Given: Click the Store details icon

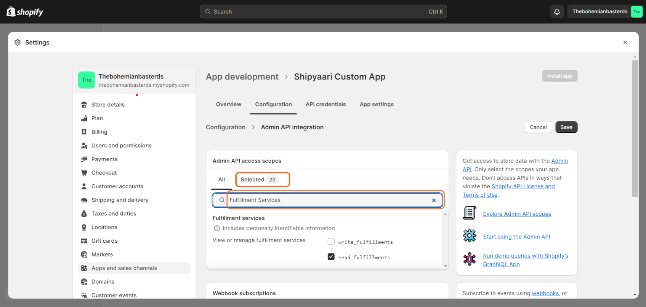Looking at the screenshot, I should (x=84, y=105).
